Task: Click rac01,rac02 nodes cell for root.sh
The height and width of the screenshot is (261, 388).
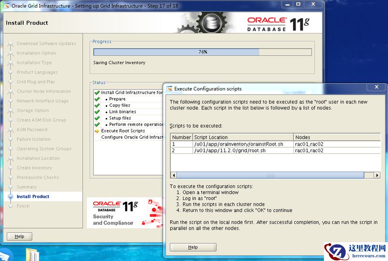Action: (337, 150)
